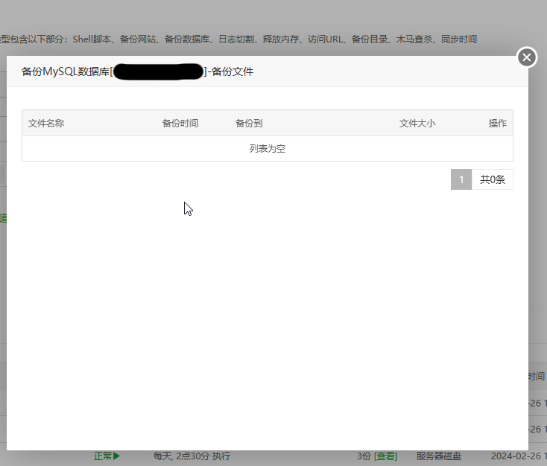The width and height of the screenshot is (547, 466).
Task: Select page 1 in pagination
Action: 461,179
